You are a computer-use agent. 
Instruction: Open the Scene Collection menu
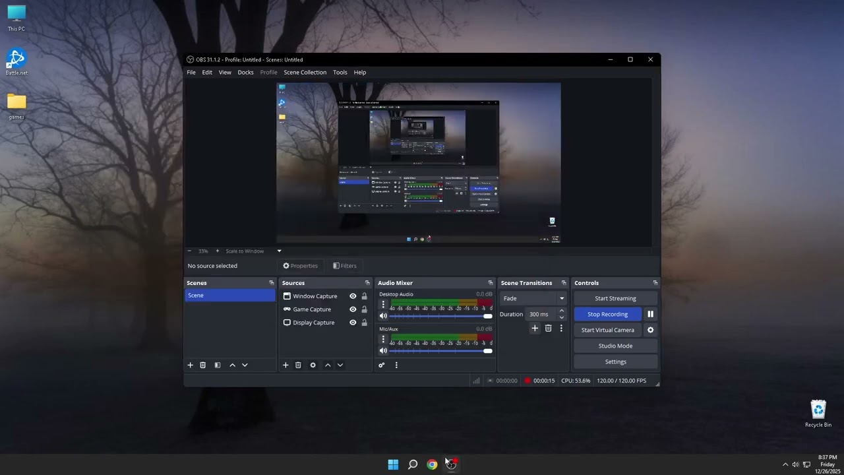click(305, 73)
